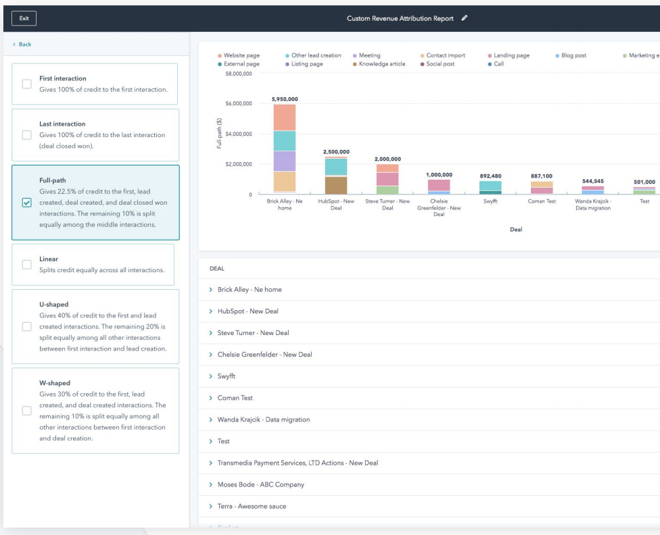The width and height of the screenshot is (660, 535).
Task: Expand the Moses Bode - ABC Company row
Action: pos(210,484)
